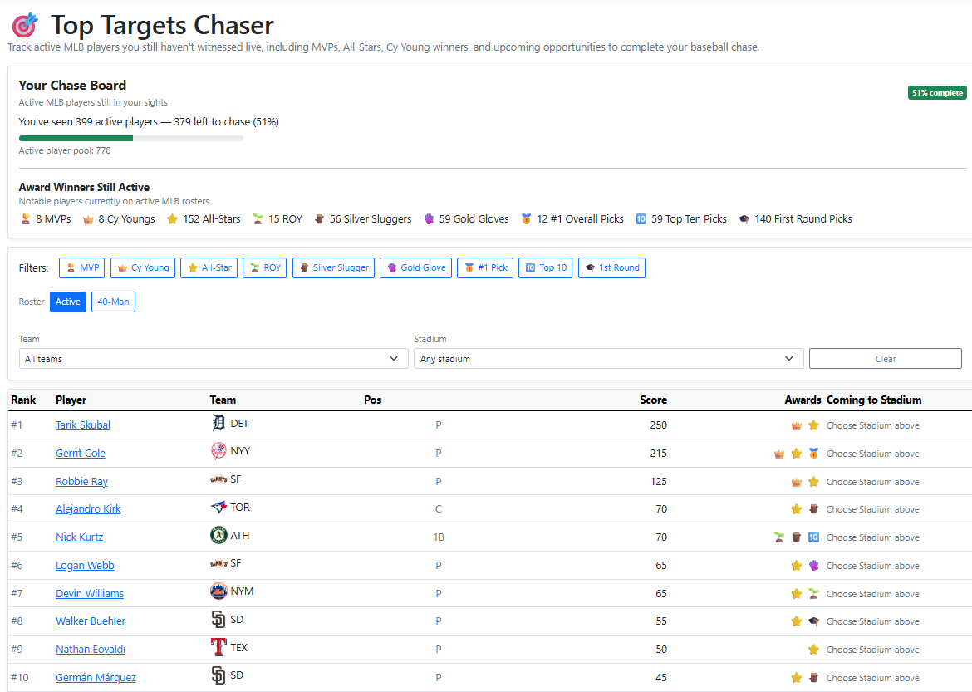The width and height of the screenshot is (972, 692).
Task: Sort by the Player column header
Action: pos(71,400)
